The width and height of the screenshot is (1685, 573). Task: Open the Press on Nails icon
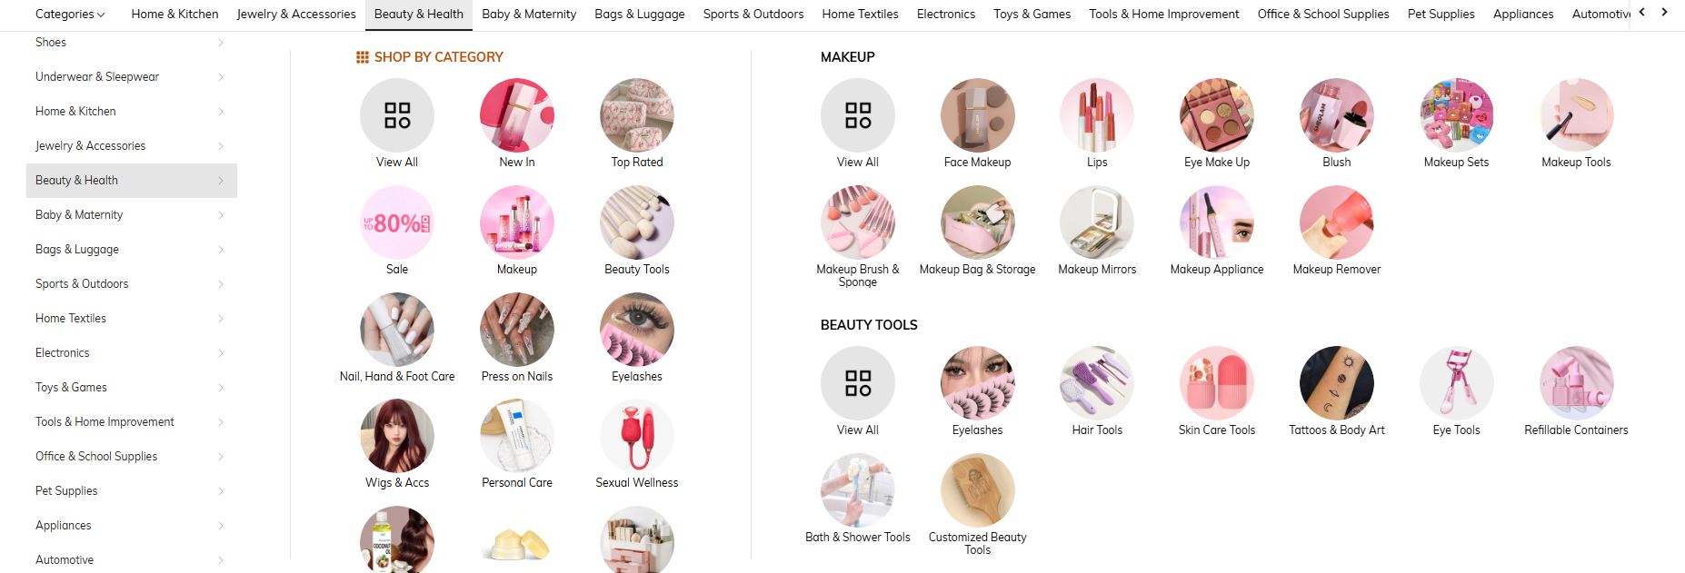point(517,330)
